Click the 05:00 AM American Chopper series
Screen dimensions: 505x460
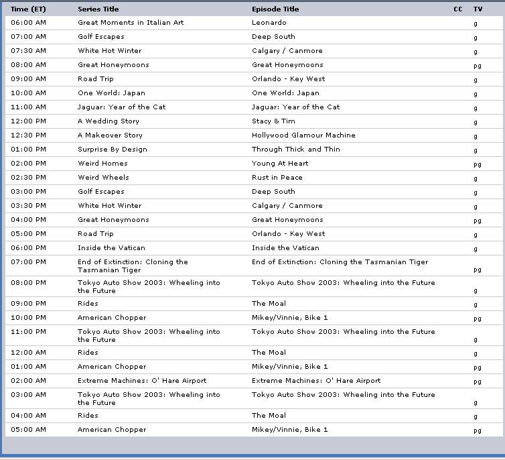click(x=112, y=430)
